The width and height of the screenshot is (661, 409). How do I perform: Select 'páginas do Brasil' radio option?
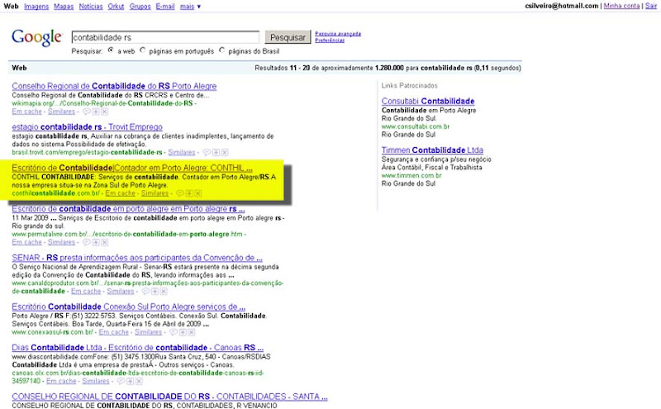pos(221,50)
